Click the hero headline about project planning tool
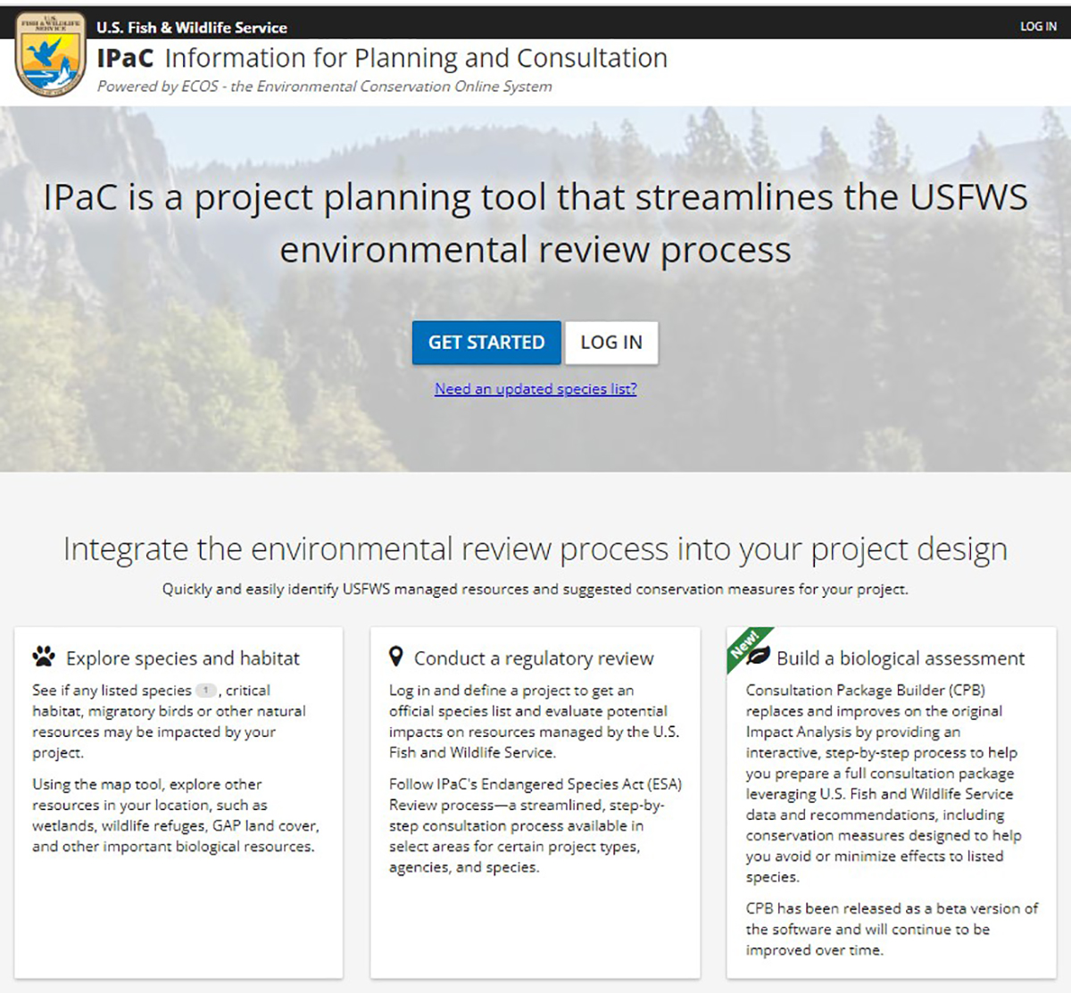Image resolution: width=1071 pixels, height=993 pixels. coord(535,223)
